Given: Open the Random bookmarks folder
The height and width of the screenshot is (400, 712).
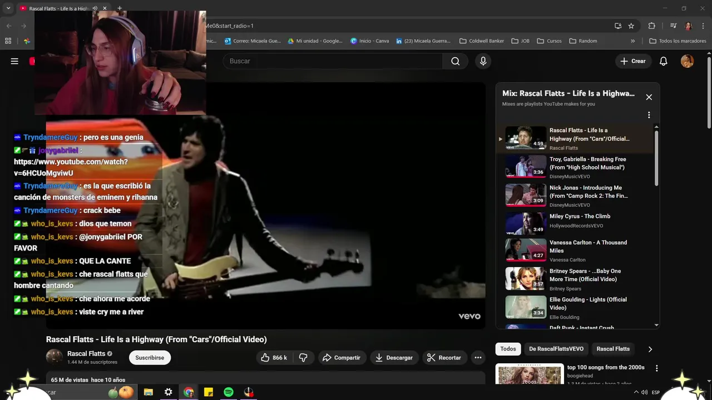Looking at the screenshot, I should (582, 41).
